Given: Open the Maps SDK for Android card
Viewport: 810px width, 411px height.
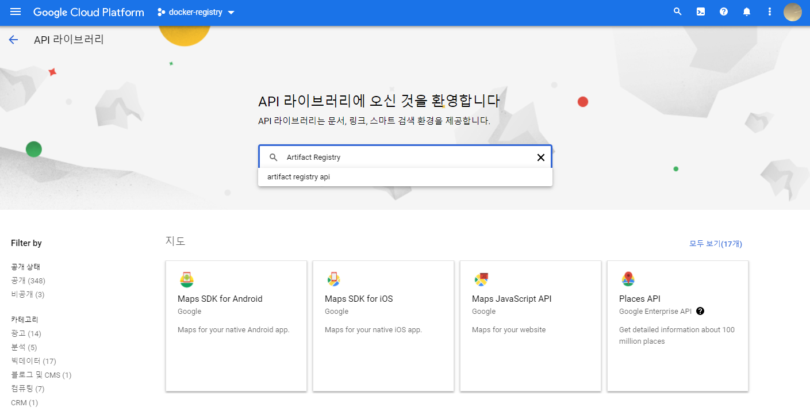Looking at the screenshot, I should pos(236,326).
